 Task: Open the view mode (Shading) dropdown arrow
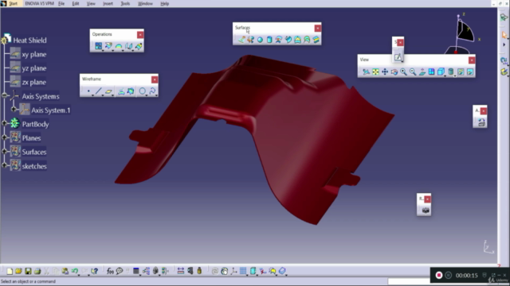(x=455, y=75)
